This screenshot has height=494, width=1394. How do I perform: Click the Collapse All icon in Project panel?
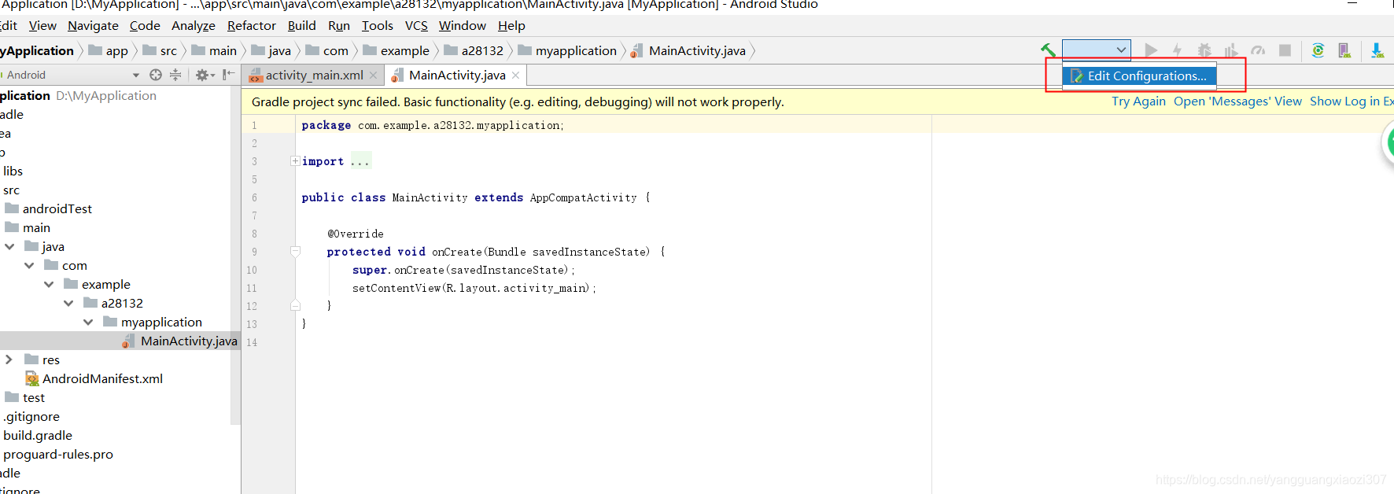coord(175,75)
